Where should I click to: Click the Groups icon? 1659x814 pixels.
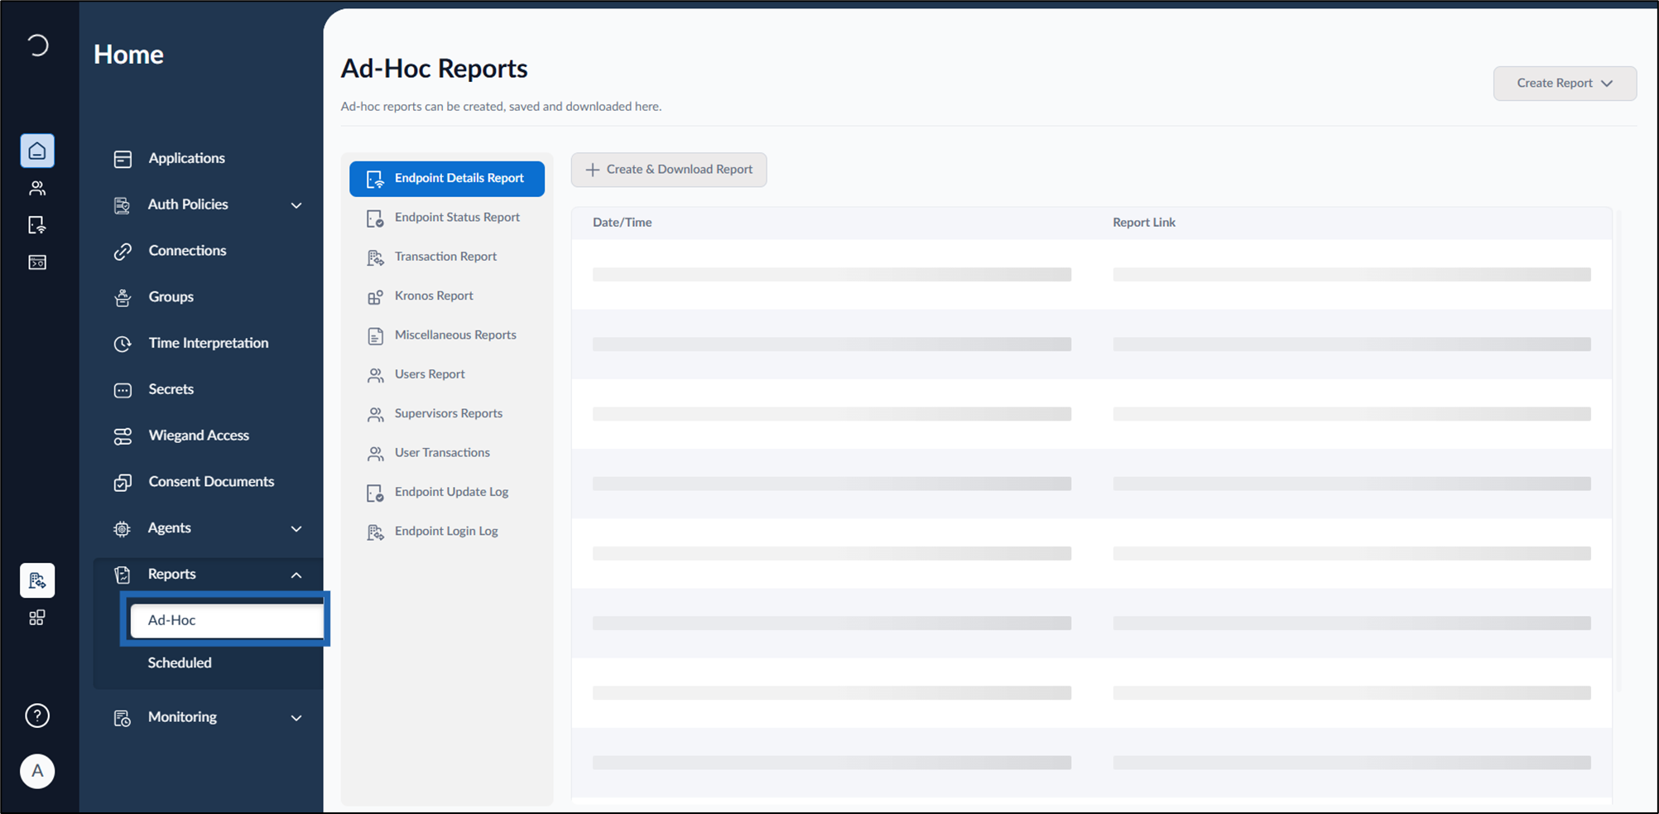(x=123, y=298)
